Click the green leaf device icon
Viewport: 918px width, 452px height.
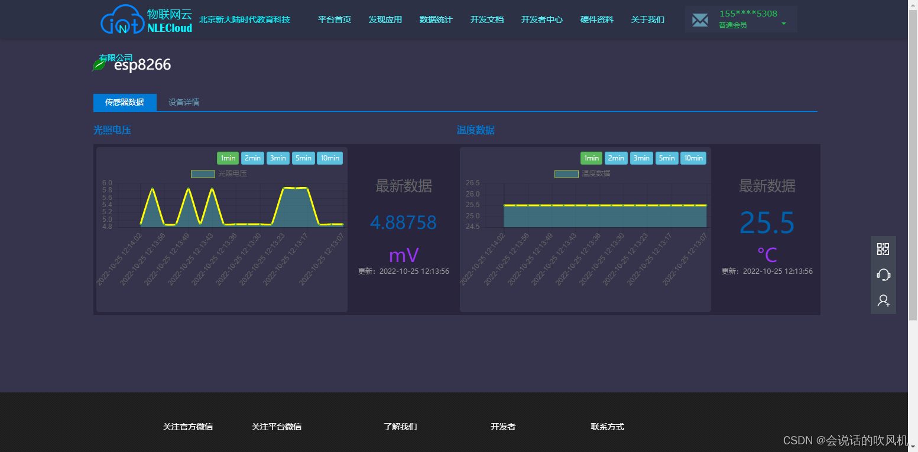click(99, 64)
